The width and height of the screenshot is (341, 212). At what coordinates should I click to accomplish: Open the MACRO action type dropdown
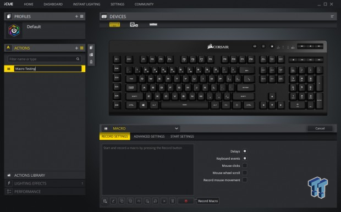pyautogui.click(x=141, y=128)
